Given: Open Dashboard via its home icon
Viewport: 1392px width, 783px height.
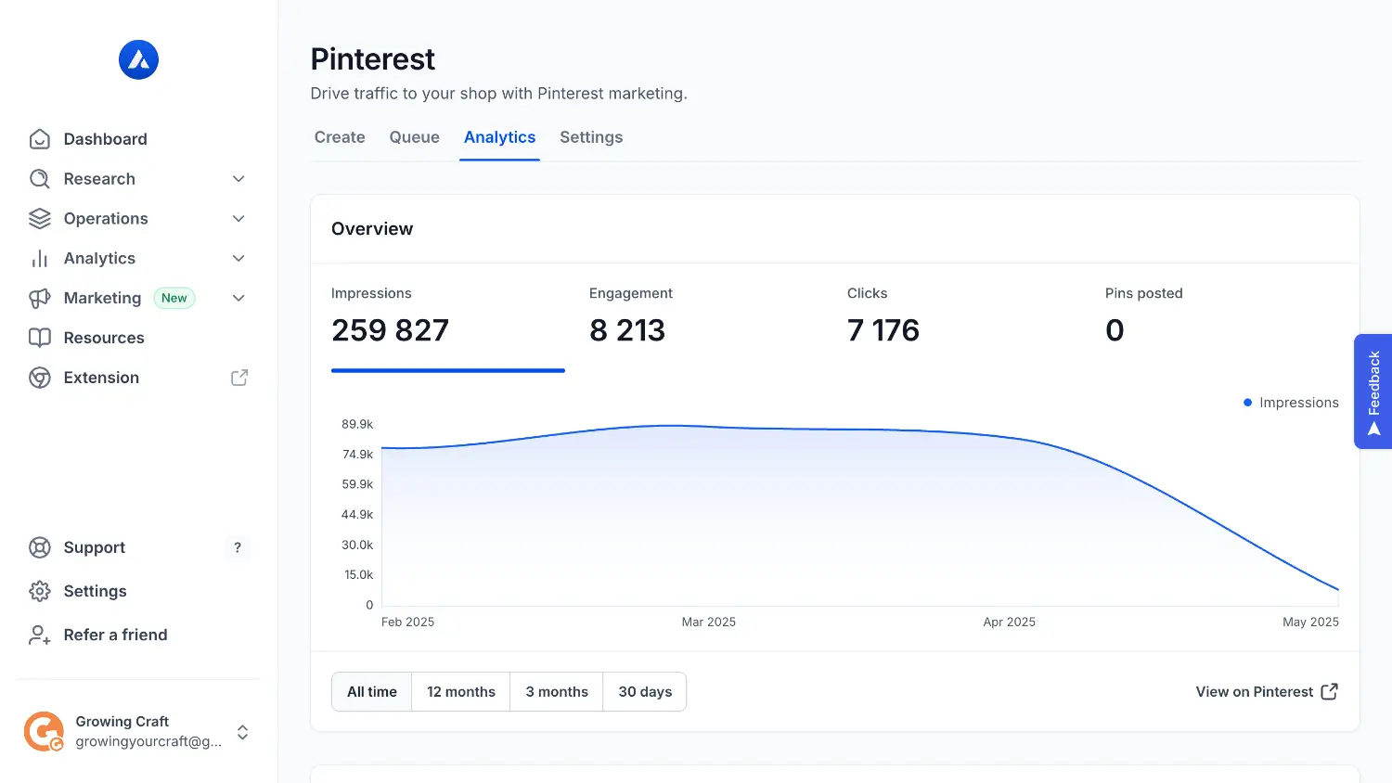Looking at the screenshot, I should (39, 139).
